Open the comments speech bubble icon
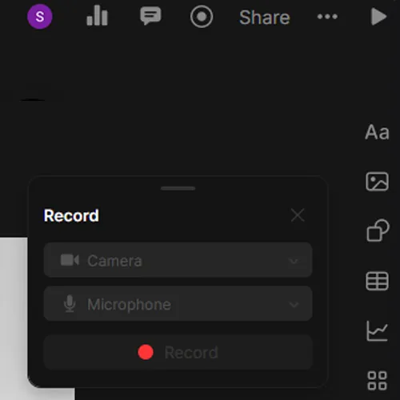 (x=150, y=16)
